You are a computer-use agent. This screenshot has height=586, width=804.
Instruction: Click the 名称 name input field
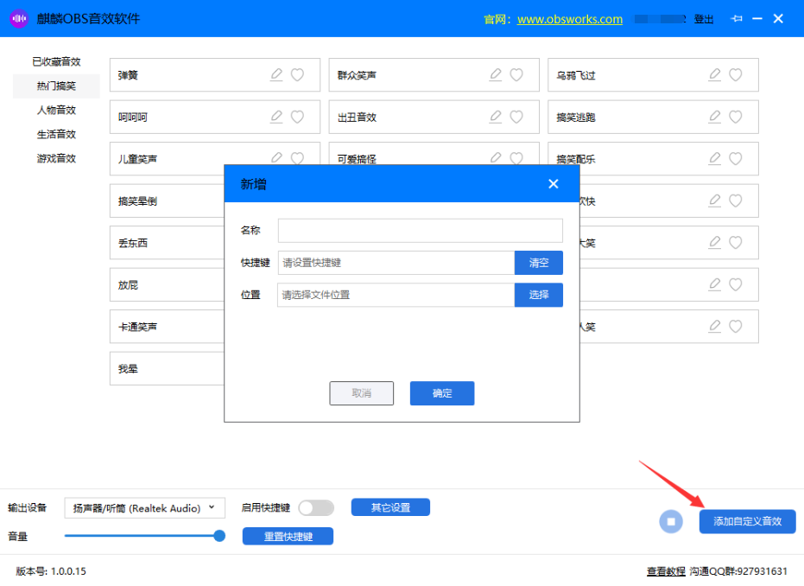(420, 230)
